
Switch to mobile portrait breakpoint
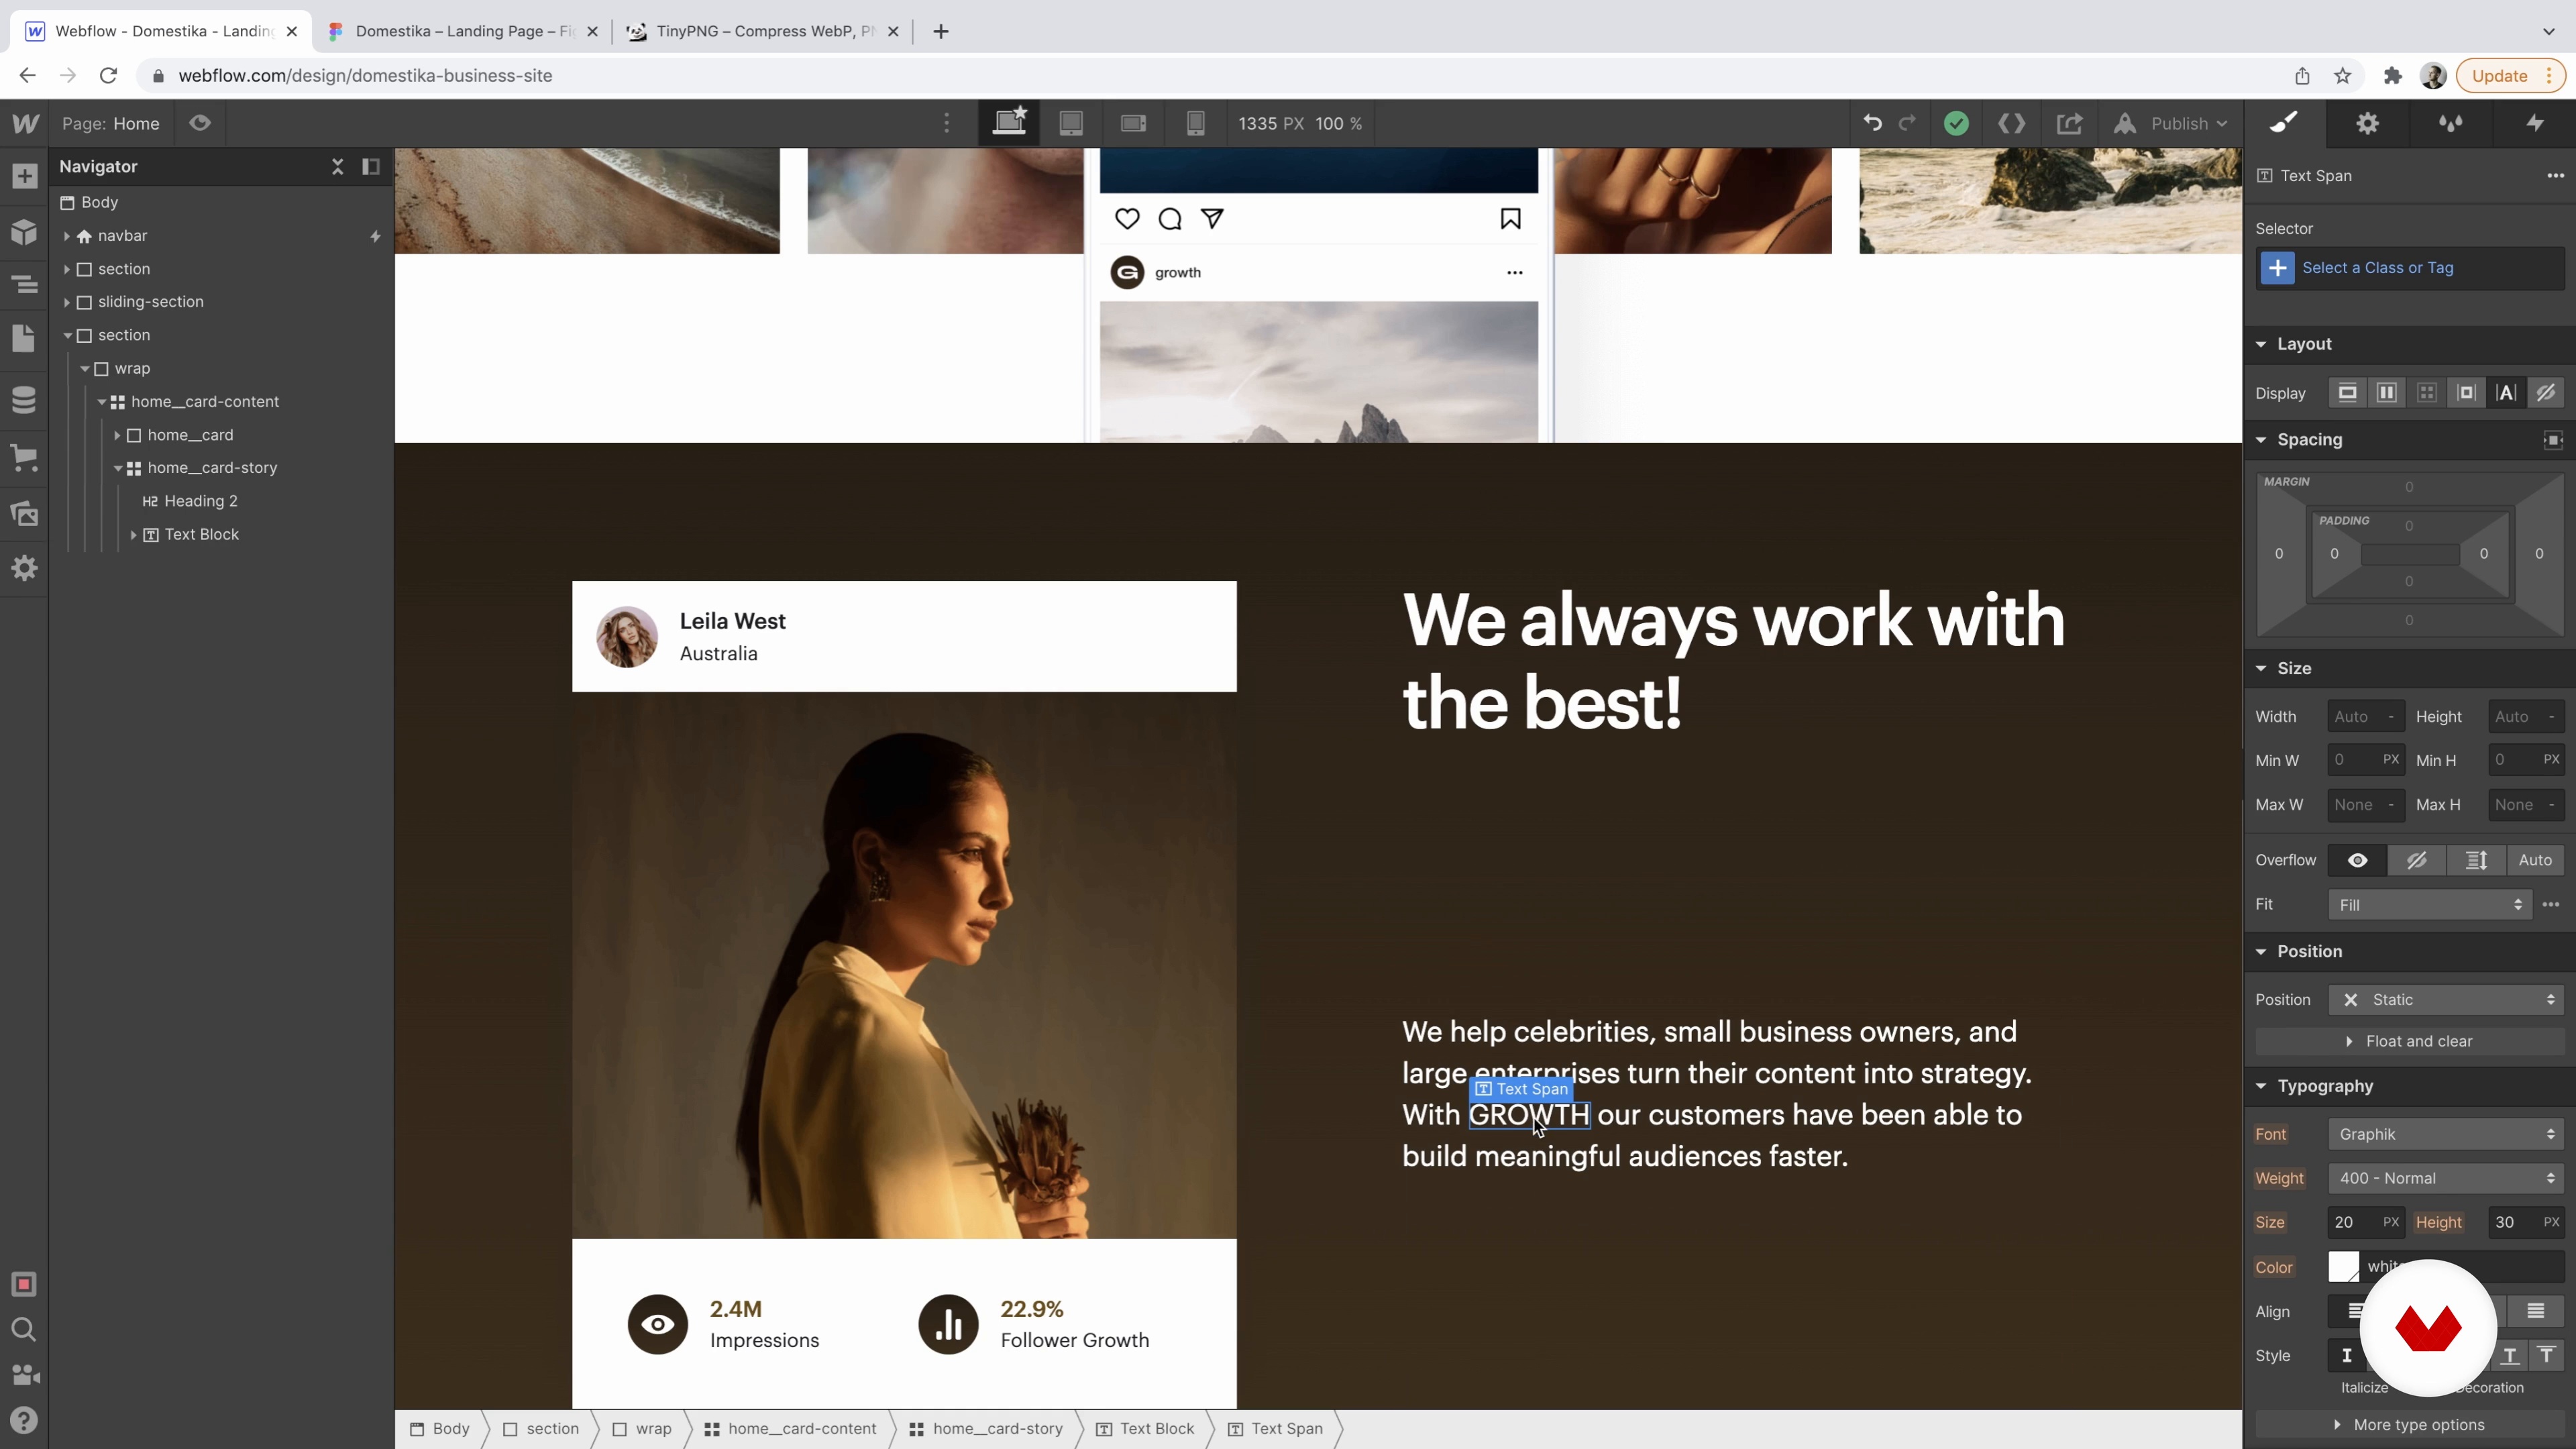(1195, 123)
